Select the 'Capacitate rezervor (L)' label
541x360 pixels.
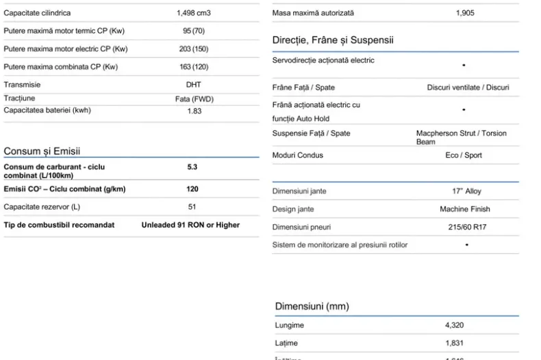[42, 206]
